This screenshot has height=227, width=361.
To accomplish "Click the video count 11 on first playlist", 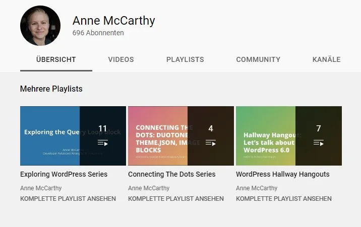I will point(103,128).
